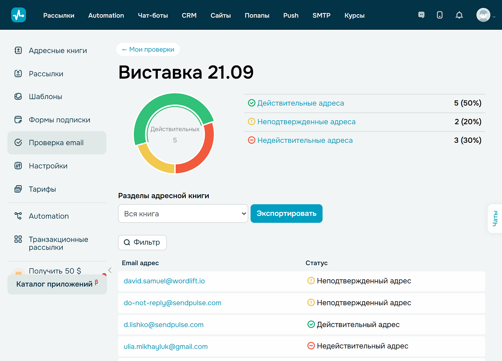Click the Транзакционные рассылки grid icon
This screenshot has width=502, height=361.
click(x=17, y=239)
